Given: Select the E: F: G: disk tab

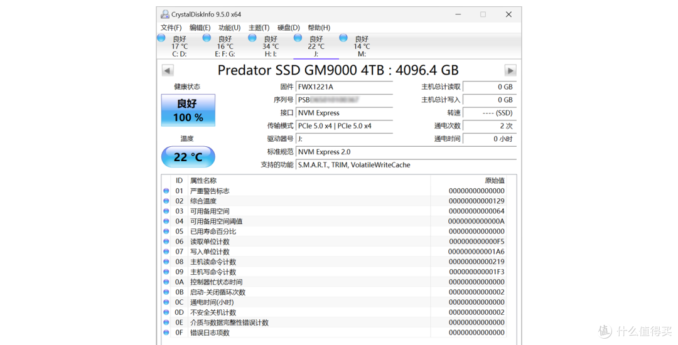Looking at the screenshot, I should pyautogui.click(x=225, y=46).
